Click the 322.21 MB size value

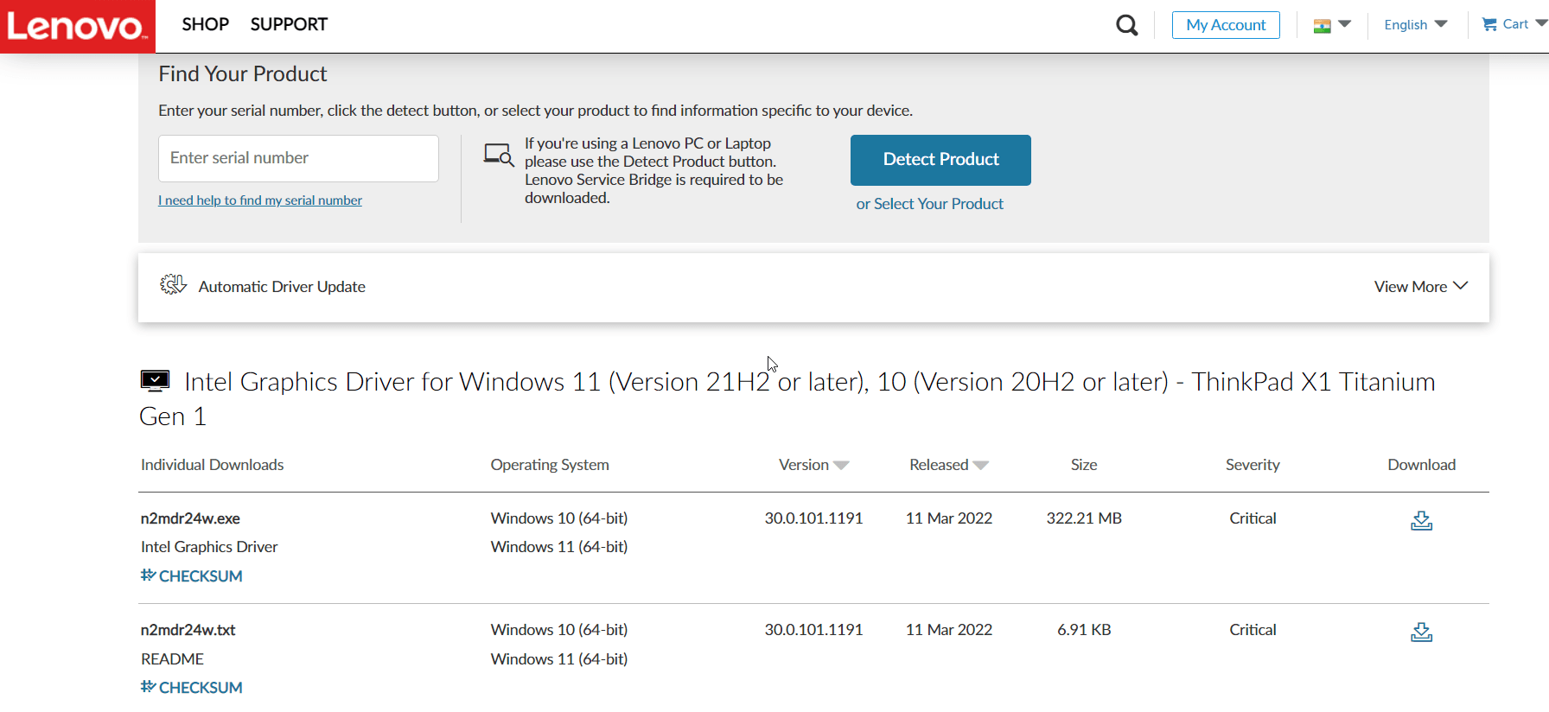pos(1084,518)
